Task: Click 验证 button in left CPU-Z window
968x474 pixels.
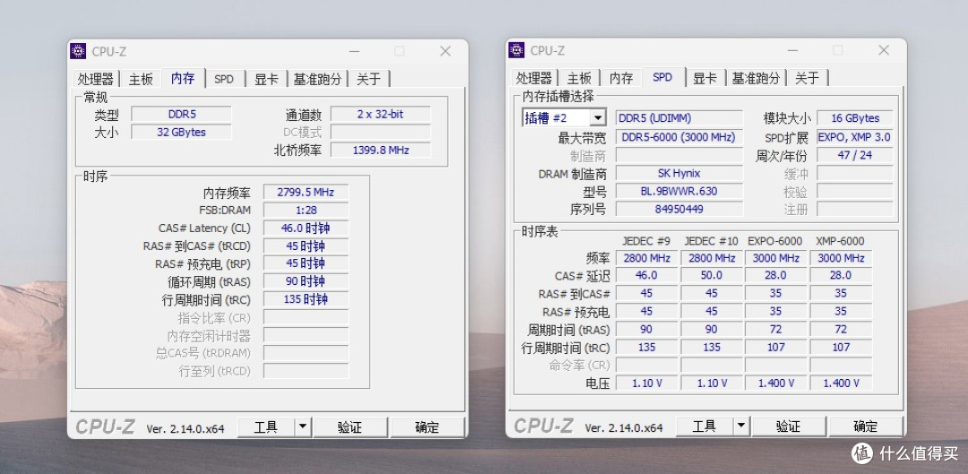Action: click(350, 427)
